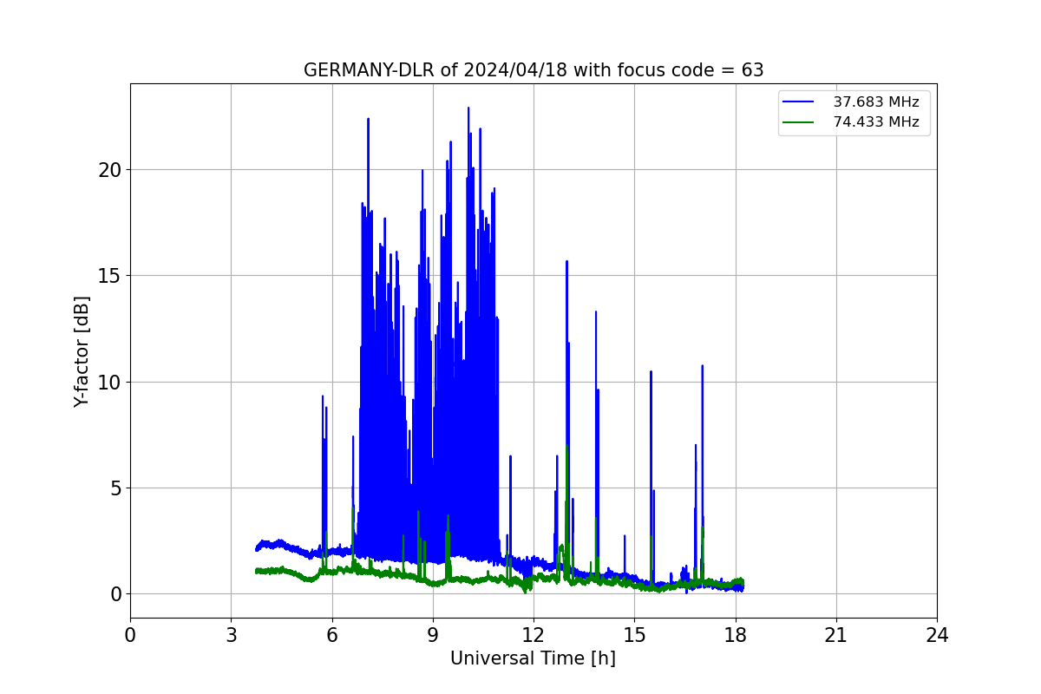Click y-axis tick label "5"

coord(114,488)
